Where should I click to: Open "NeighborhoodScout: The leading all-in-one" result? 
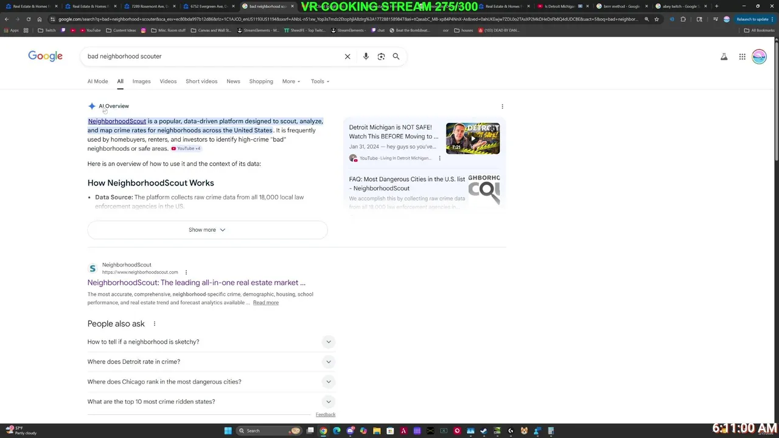click(x=196, y=283)
